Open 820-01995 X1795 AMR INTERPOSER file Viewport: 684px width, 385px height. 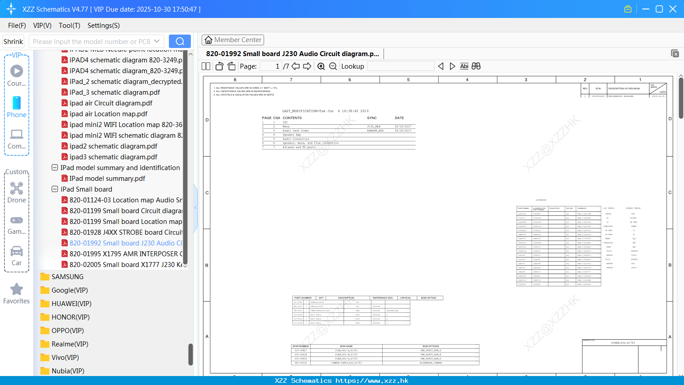coord(122,254)
